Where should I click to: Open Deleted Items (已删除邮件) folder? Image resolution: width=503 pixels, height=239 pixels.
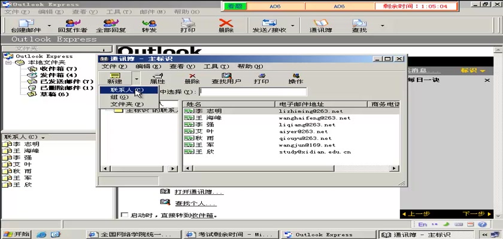(x=61, y=88)
